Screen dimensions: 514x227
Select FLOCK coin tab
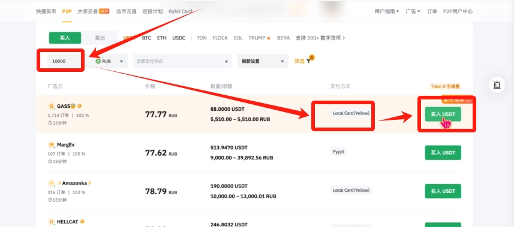220,38
